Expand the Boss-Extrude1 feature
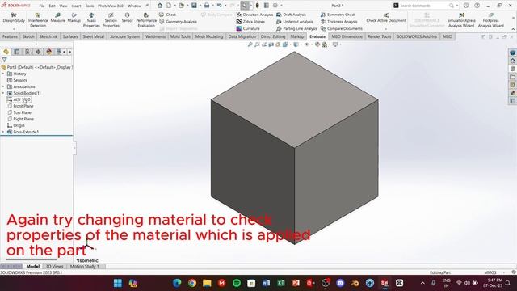517x291 pixels. click(x=3, y=132)
